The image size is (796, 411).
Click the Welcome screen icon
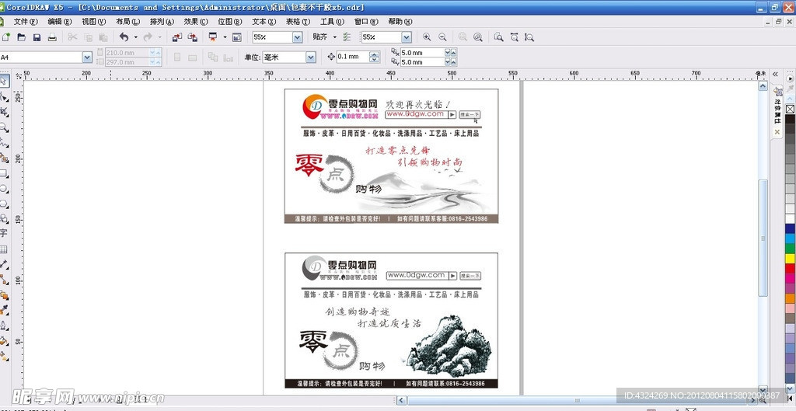tap(236, 37)
